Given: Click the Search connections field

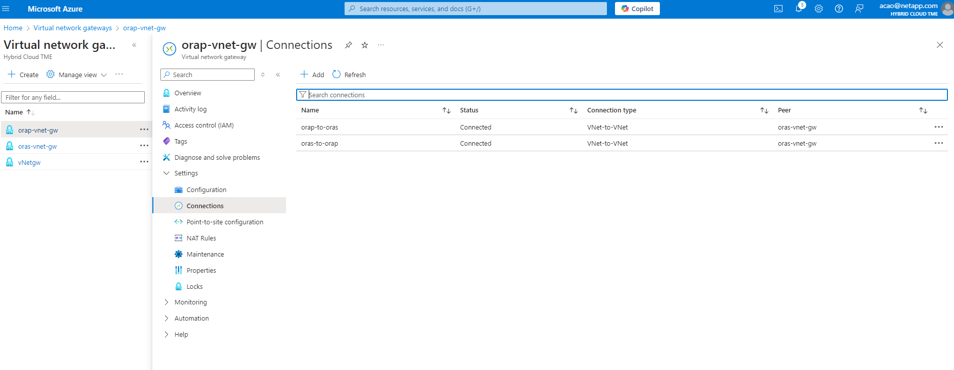Looking at the screenshot, I should coord(621,95).
